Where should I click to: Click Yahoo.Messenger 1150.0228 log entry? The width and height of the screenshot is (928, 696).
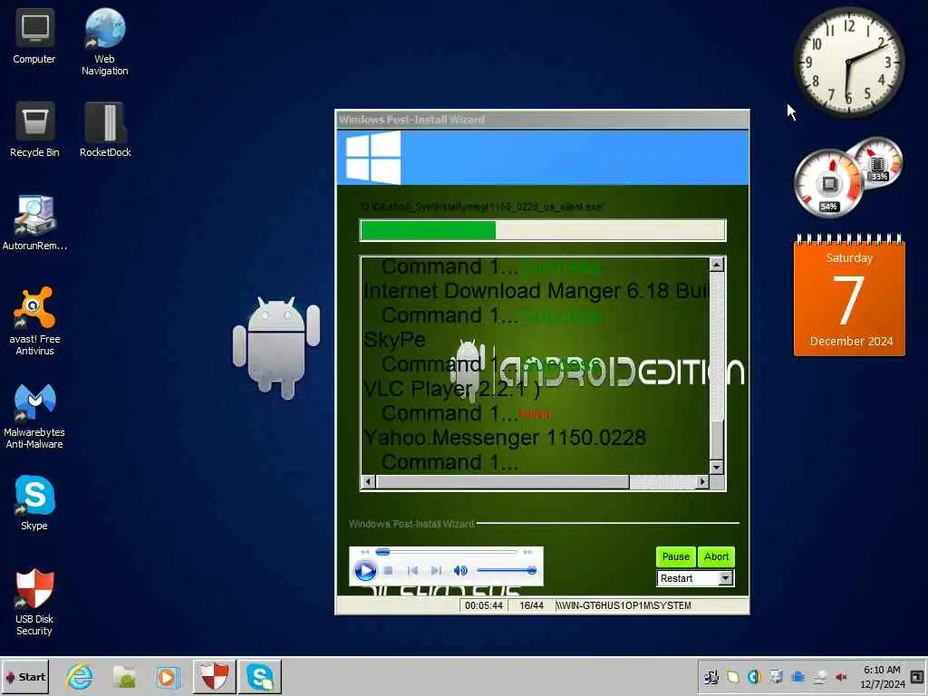point(504,438)
